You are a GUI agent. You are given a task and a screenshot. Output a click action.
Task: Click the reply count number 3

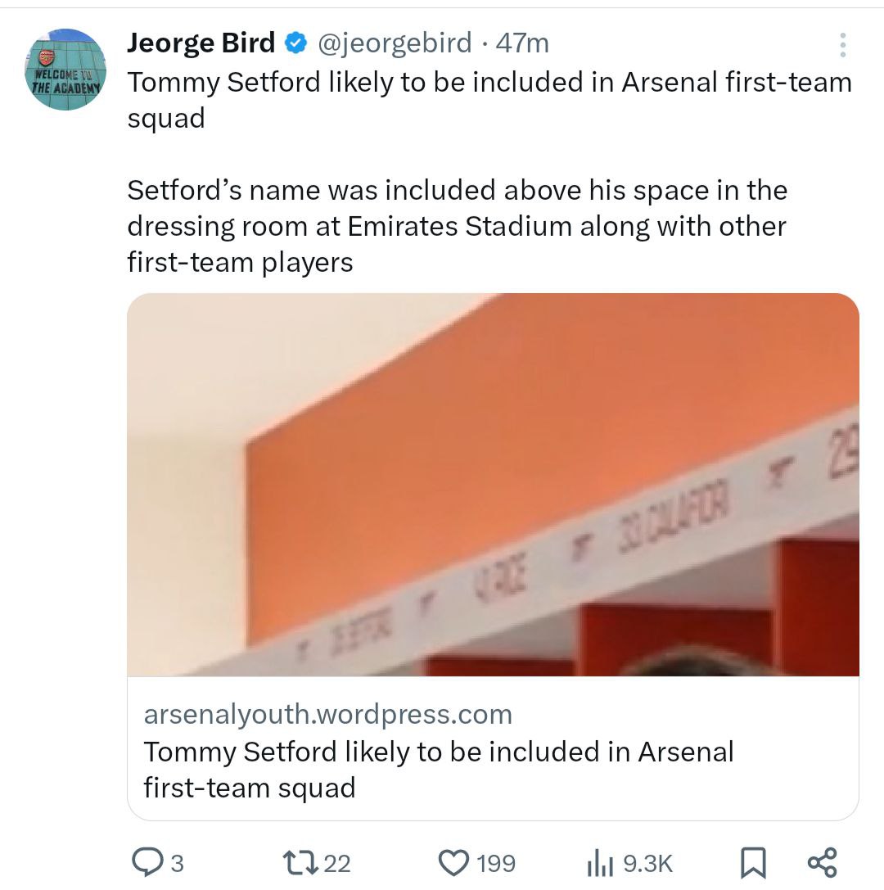176,863
